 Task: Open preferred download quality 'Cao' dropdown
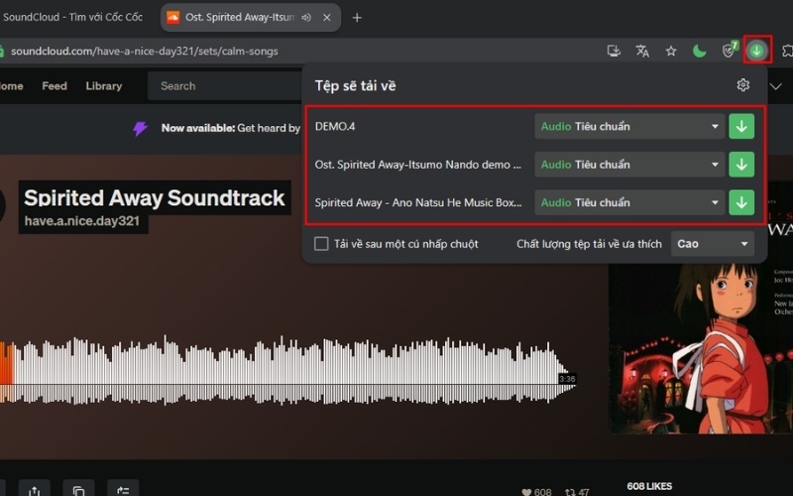coord(713,244)
